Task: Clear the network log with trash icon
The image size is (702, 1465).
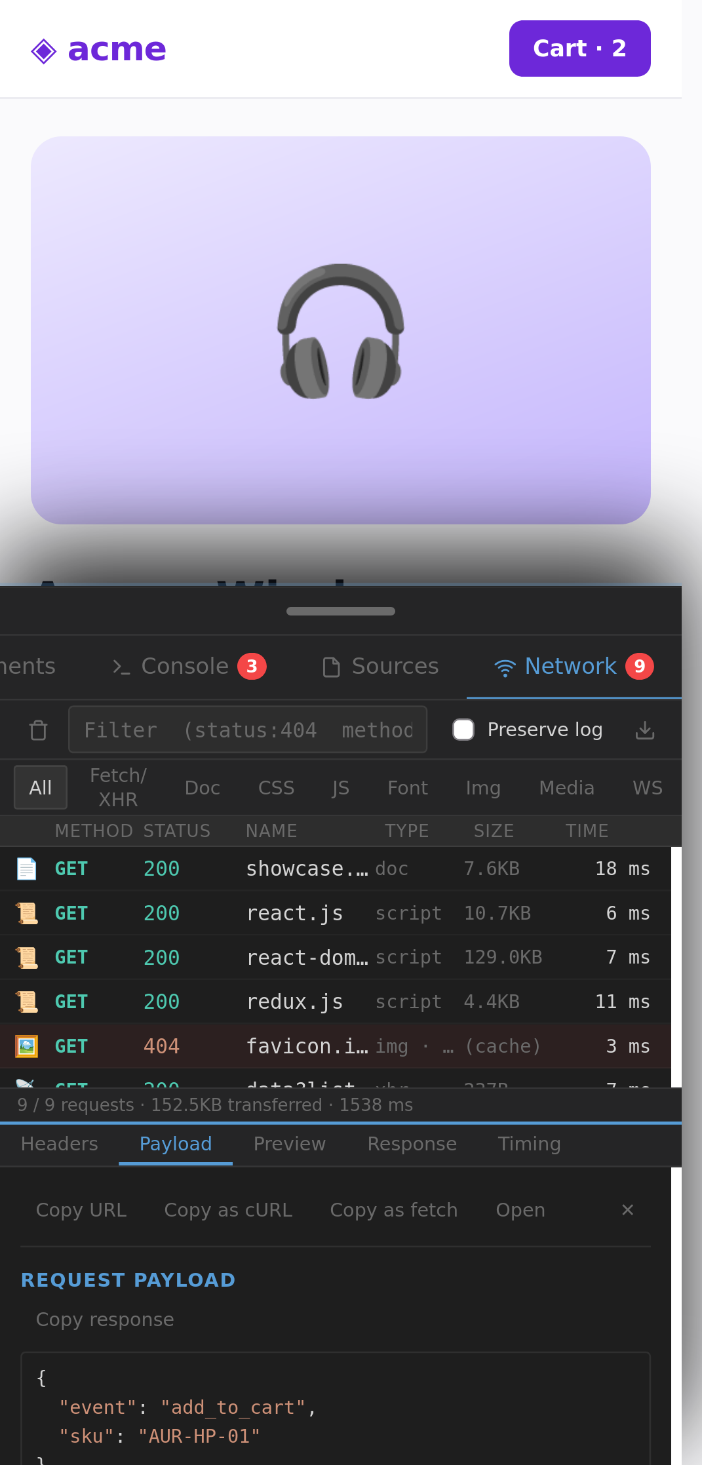Action: click(x=39, y=730)
